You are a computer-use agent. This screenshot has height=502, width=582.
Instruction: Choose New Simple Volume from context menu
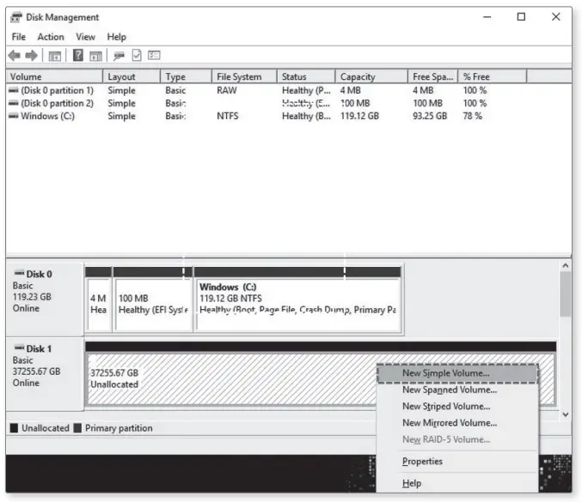point(445,373)
